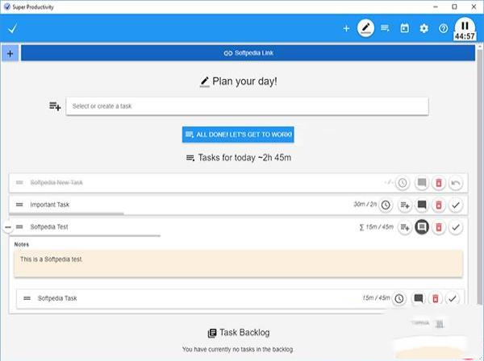The image size is (484, 361).
Task: Click the Important Task progress bar
Action: [x=66, y=214]
